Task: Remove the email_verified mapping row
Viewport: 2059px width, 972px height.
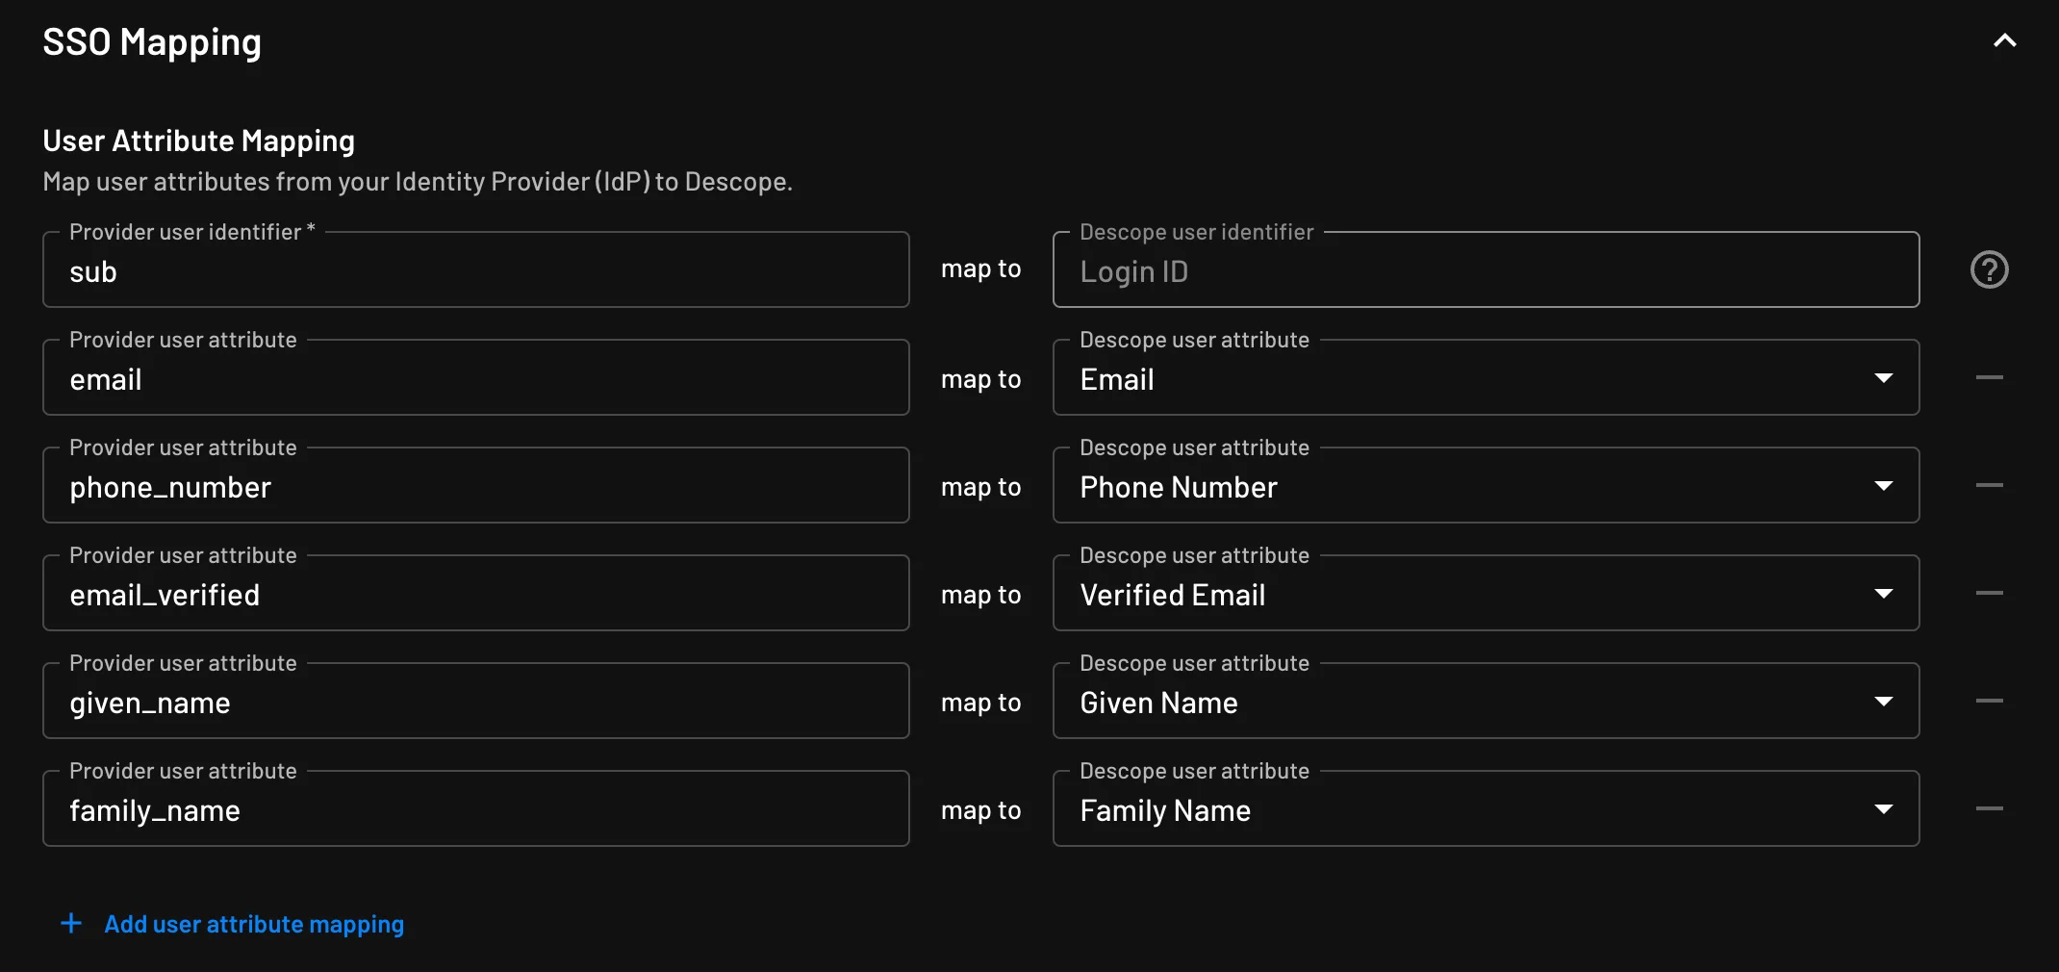Action: 1989,593
